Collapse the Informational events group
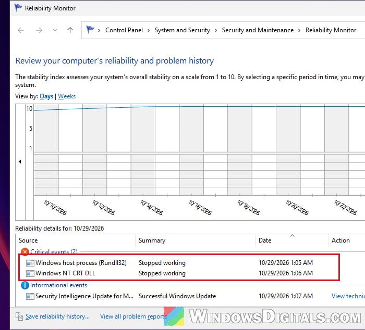The width and height of the screenshot is (365, 330). [x=58, y=285]
